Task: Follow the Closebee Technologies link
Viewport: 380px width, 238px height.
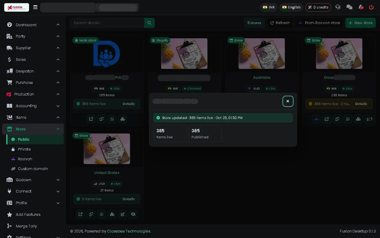Action: point(129,231)
